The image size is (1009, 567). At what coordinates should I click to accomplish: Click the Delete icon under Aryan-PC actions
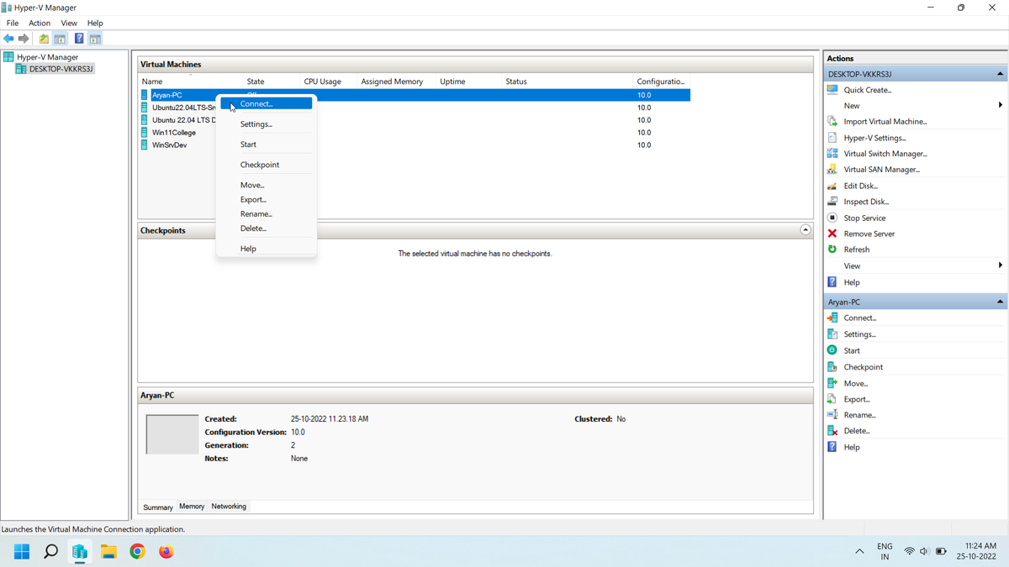(x=832, y=431)
